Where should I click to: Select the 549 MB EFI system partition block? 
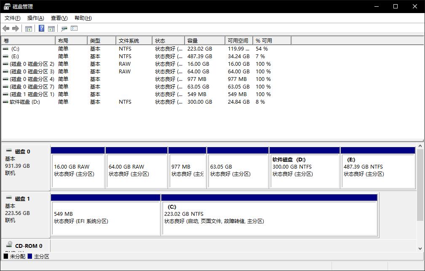click(x=105, y=217)
